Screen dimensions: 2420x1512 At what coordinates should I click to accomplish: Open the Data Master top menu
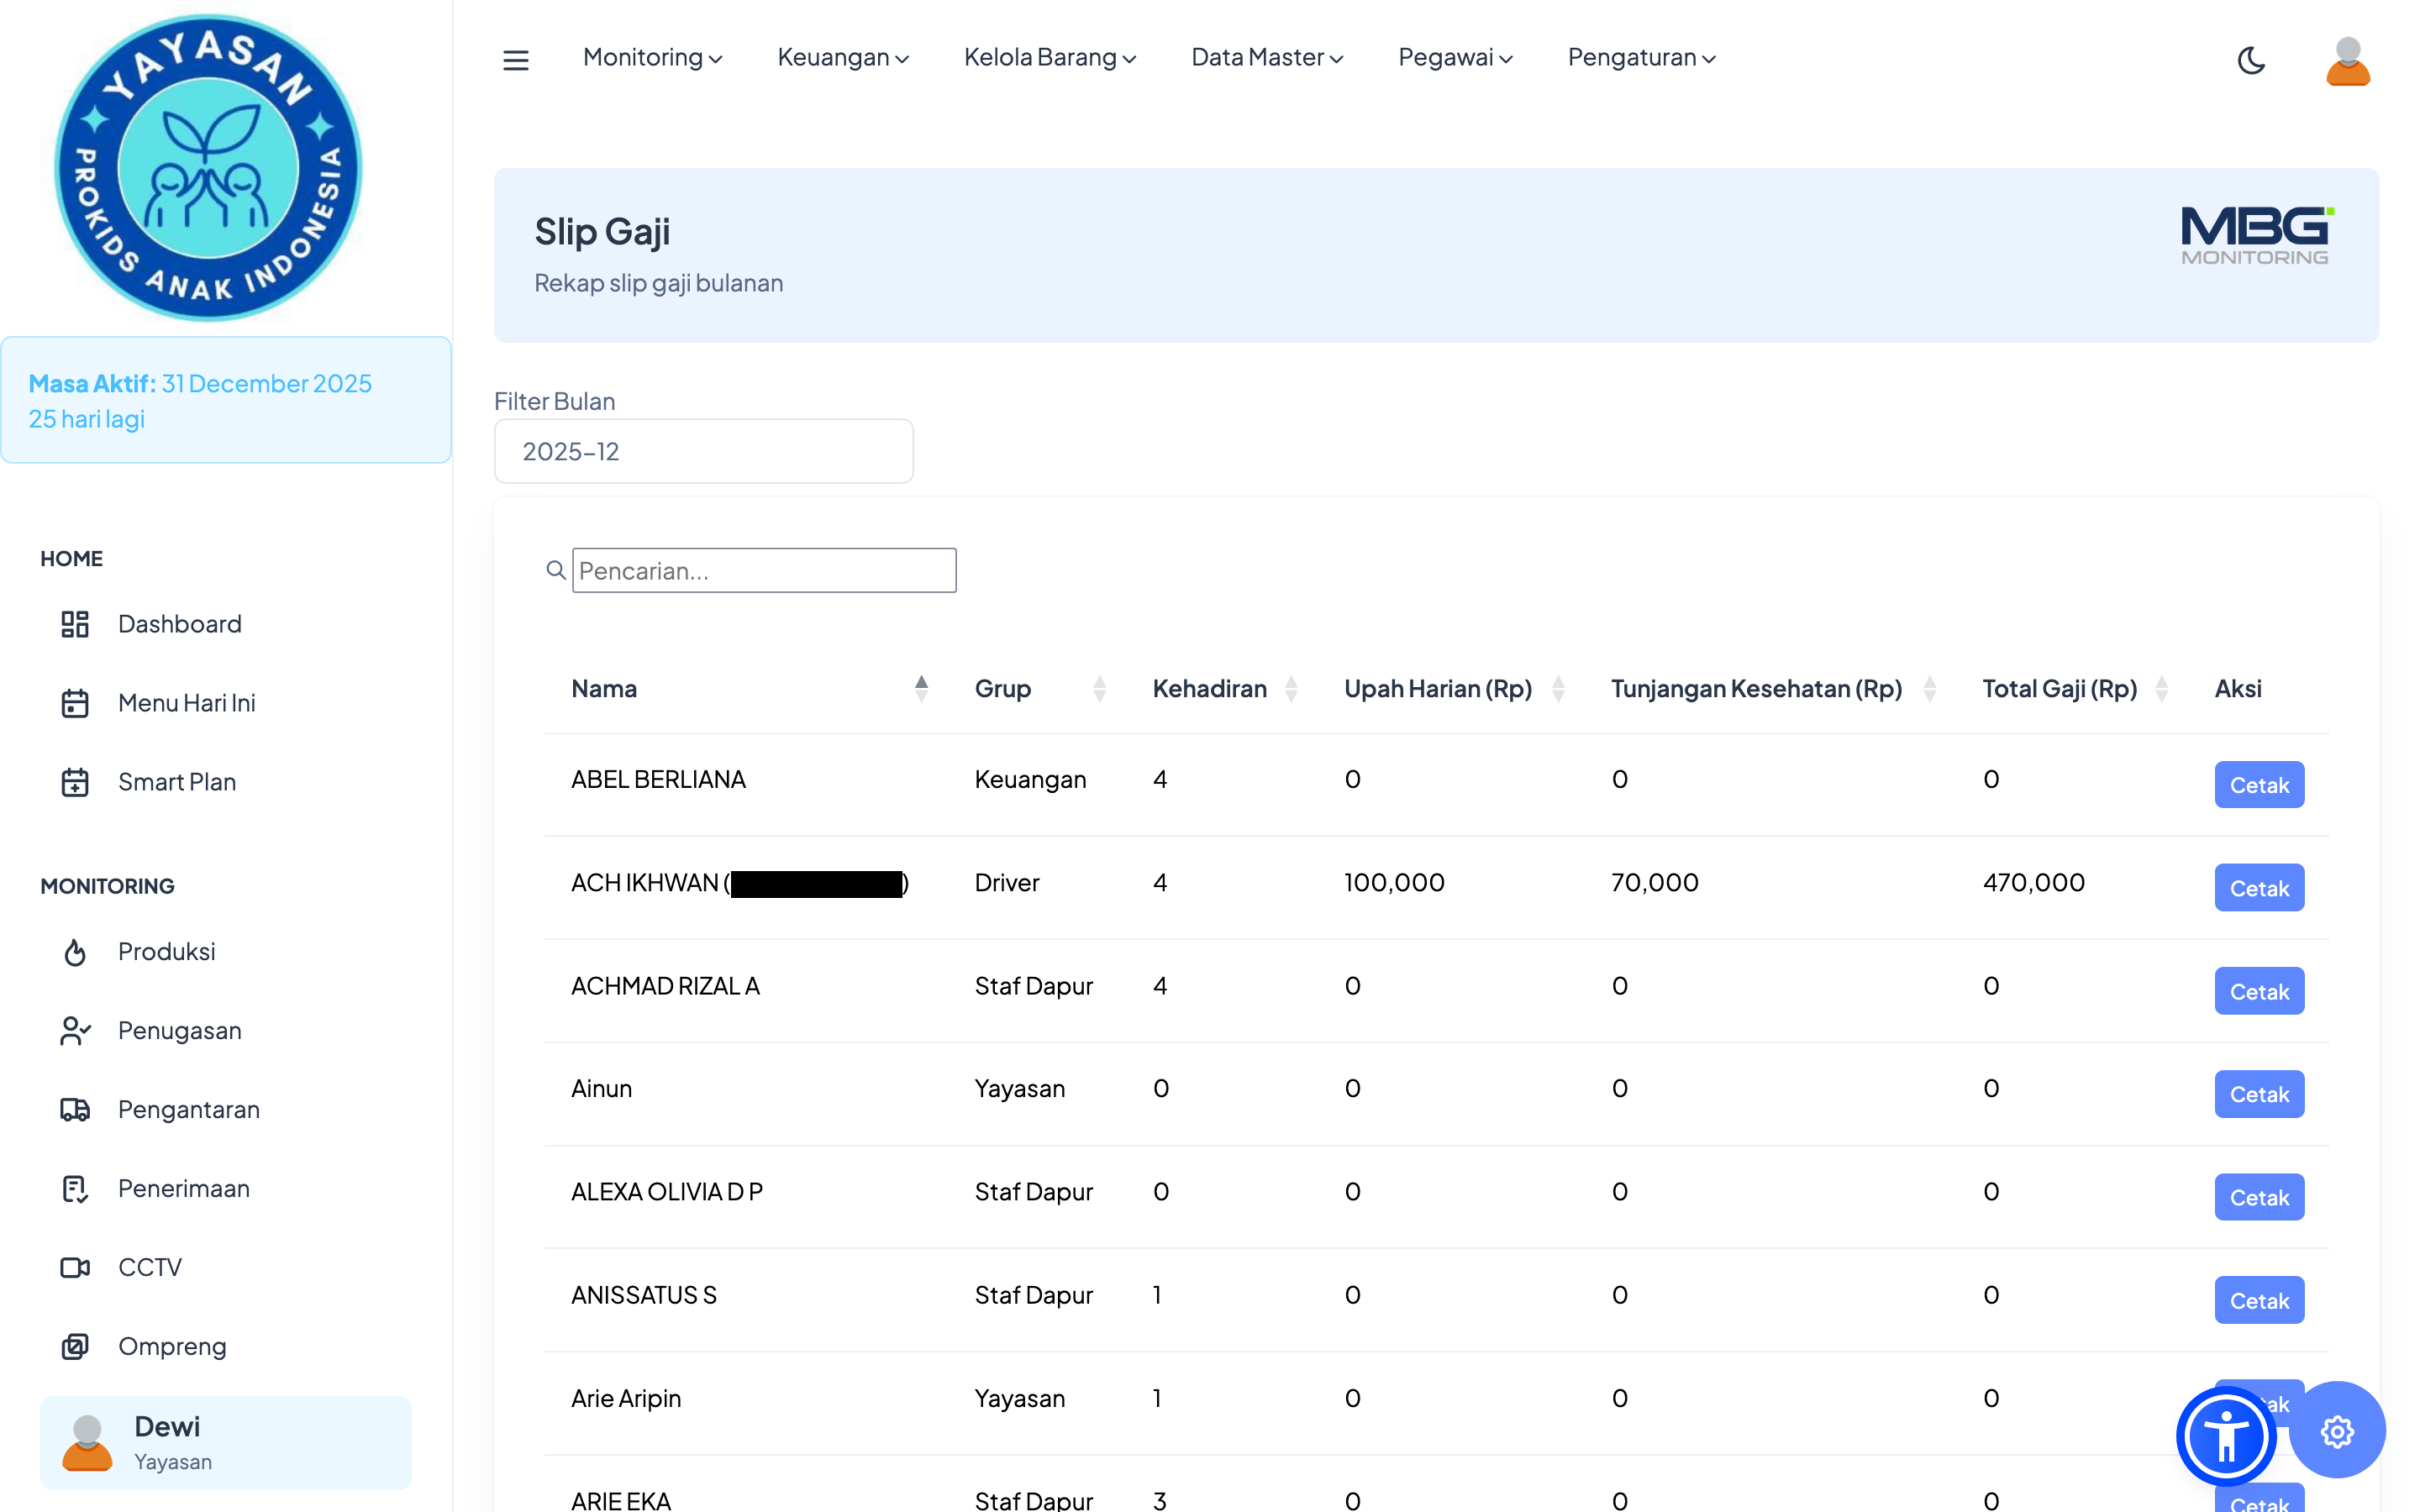[1266, 58]
